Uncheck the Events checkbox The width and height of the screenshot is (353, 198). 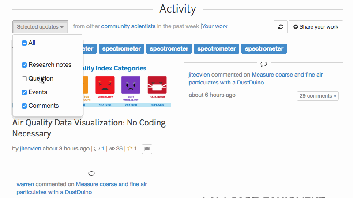pyautogui.click(x=24, y=92)
